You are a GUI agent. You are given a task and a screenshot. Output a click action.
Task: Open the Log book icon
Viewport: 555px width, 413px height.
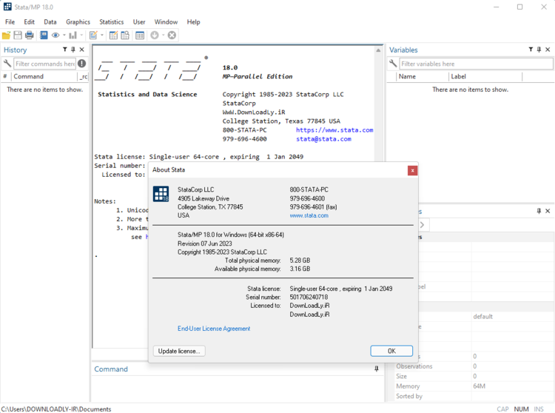pos(44,35)
